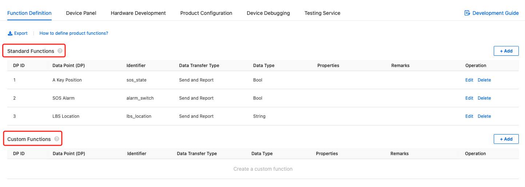Open the Testing Service tab

[322, 13]
